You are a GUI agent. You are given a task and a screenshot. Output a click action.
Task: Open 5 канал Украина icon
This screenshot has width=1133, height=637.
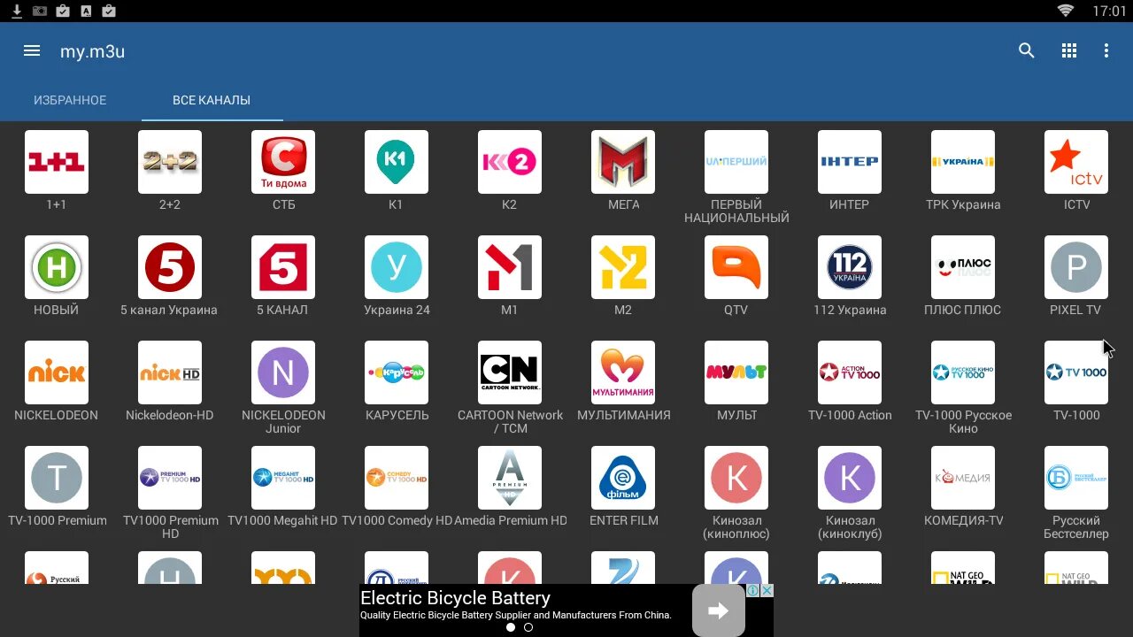click(x=170, y=267)
